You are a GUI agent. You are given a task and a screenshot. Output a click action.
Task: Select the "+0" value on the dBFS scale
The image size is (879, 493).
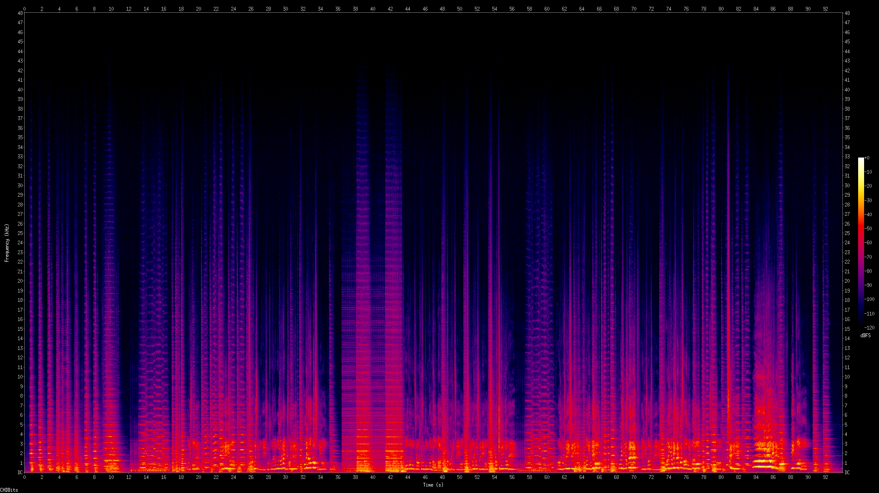pyautogui.click(x=867, y=158)
